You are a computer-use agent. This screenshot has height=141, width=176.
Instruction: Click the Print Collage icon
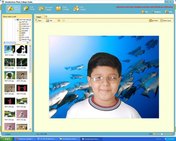(76, 8)
